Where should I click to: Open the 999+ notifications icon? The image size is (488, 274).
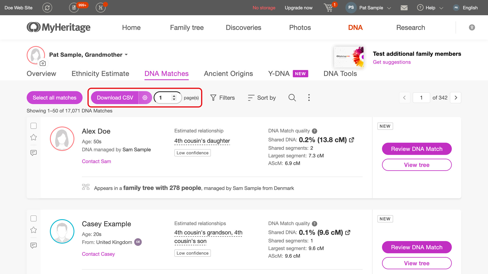(74, 8)
